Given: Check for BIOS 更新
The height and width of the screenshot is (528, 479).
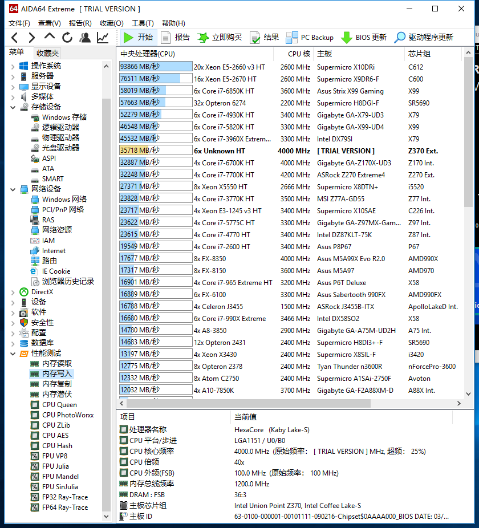Looking at the screenshot, I should coord(363,38).
